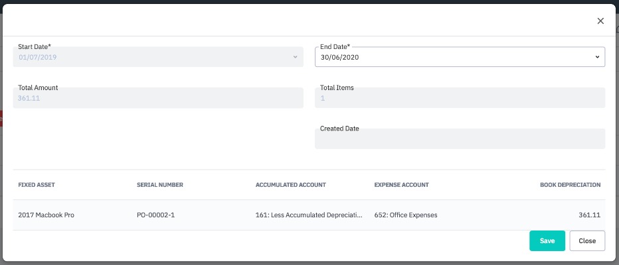
Task: Click the Total Items field
Action: (x=460, y=98)
